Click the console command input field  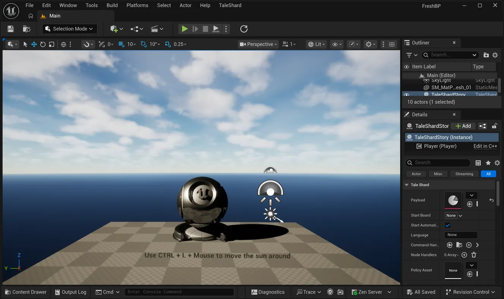[179, 292]
